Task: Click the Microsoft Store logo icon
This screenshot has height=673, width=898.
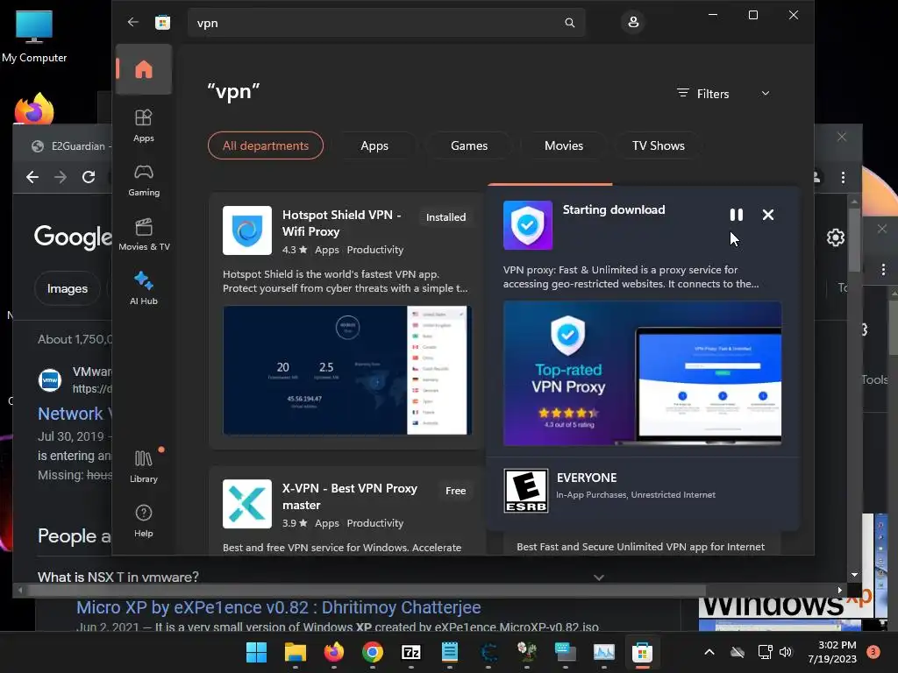Action: (x=162, y=22)
